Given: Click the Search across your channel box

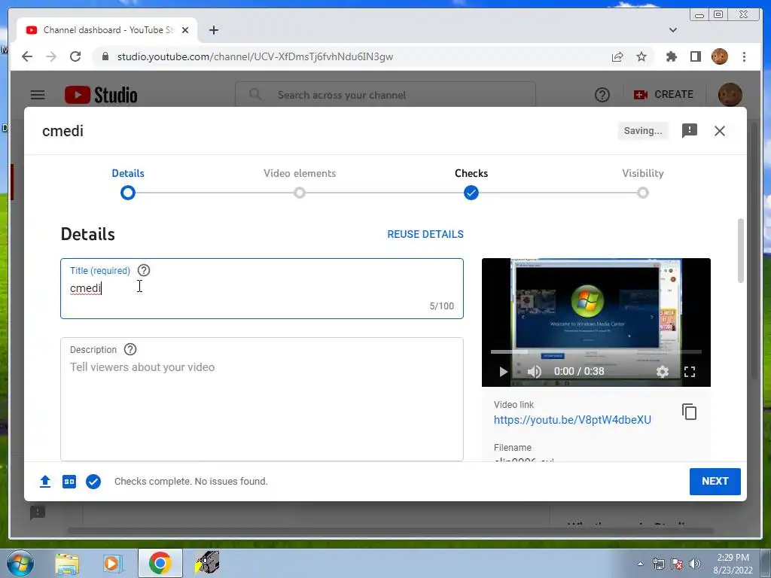Looking at the screenshot, I should [x=385, y=95].
